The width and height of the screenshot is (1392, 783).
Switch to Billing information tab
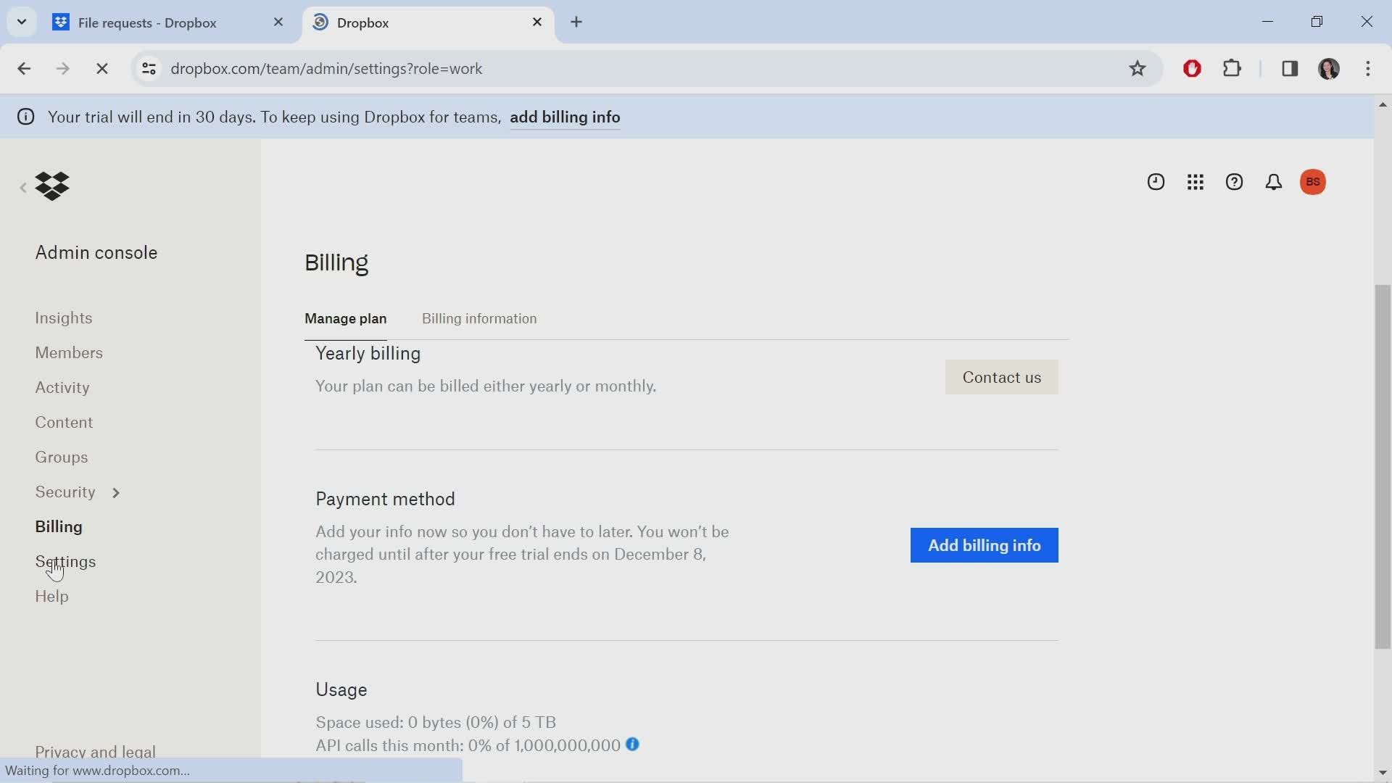(x=479, y=318)
